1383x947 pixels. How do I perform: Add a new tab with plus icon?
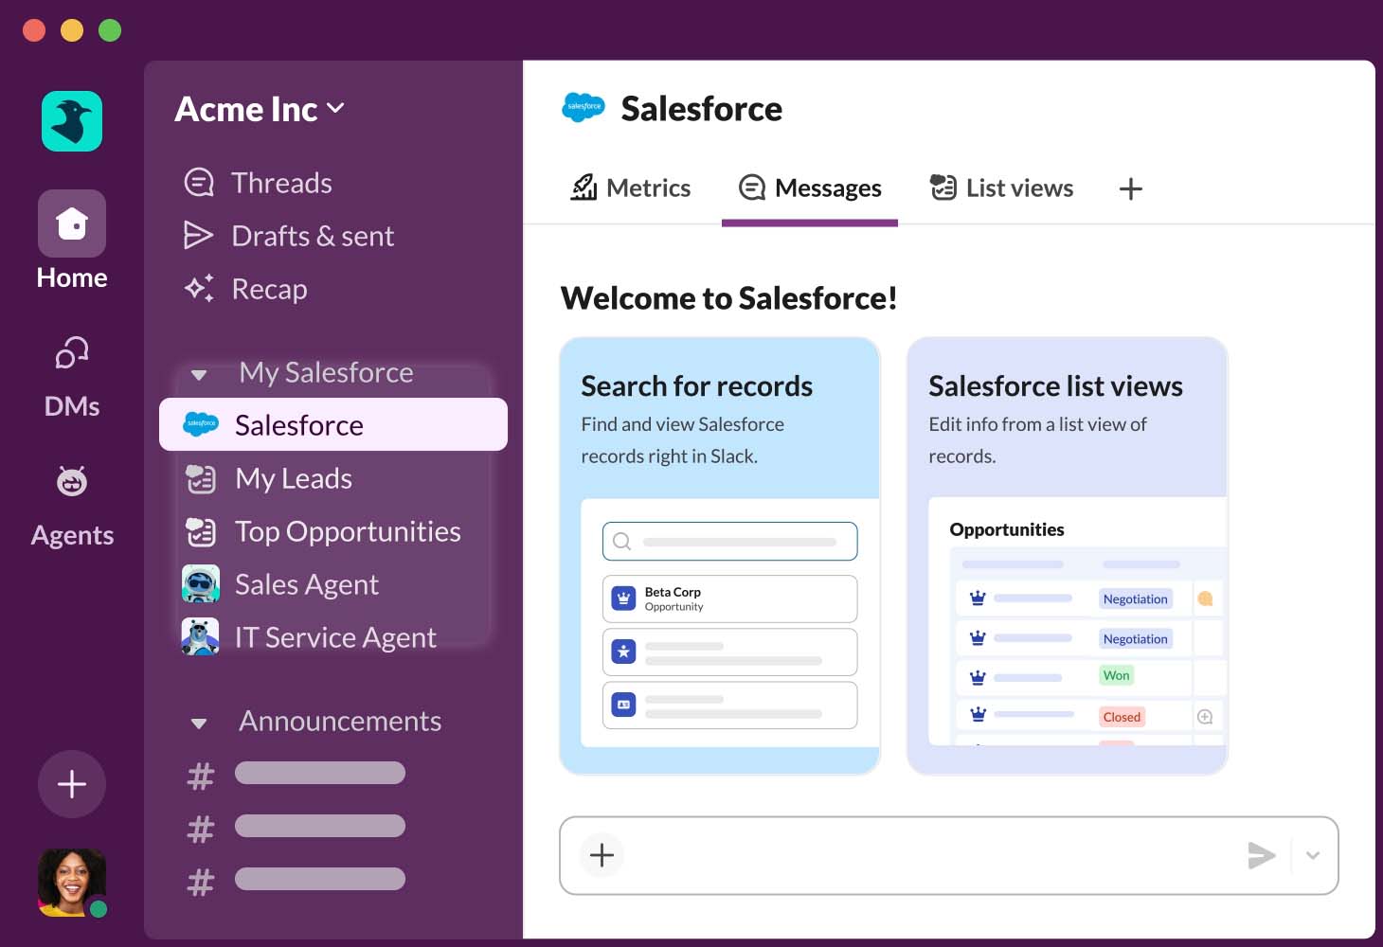(1130, 188)
